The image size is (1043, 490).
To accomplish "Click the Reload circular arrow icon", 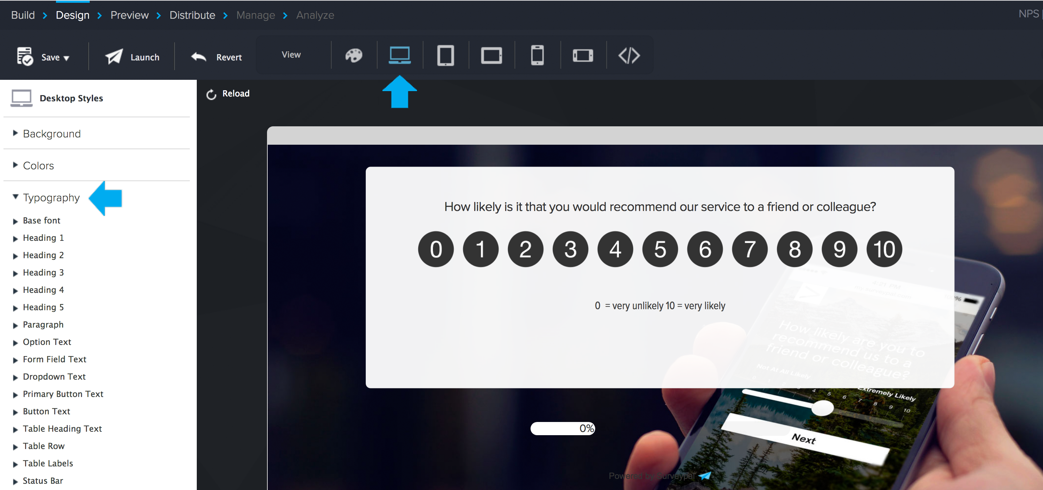I will 211,94.
